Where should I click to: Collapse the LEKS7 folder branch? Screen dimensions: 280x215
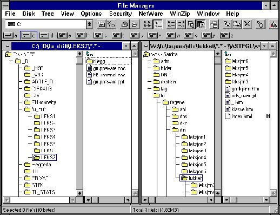point(44,158)
